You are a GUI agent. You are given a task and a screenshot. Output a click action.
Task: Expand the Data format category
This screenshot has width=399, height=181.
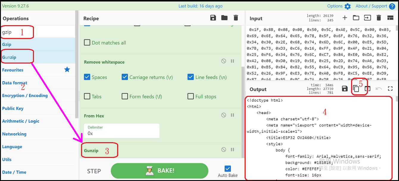click(38, 83)
